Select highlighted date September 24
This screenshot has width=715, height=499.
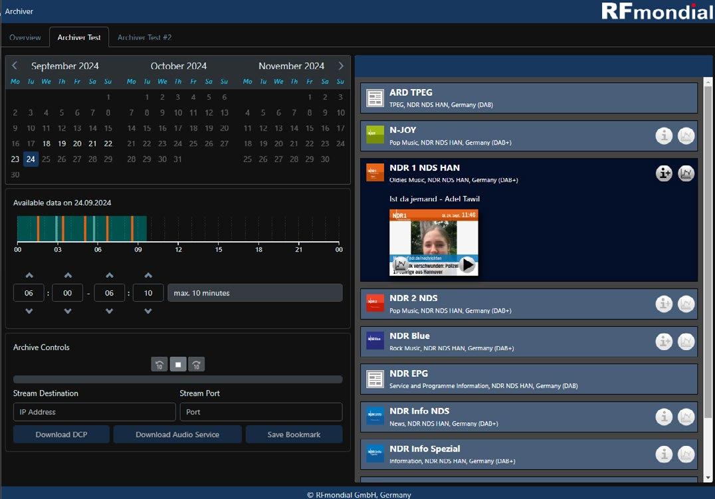[31, 159]
